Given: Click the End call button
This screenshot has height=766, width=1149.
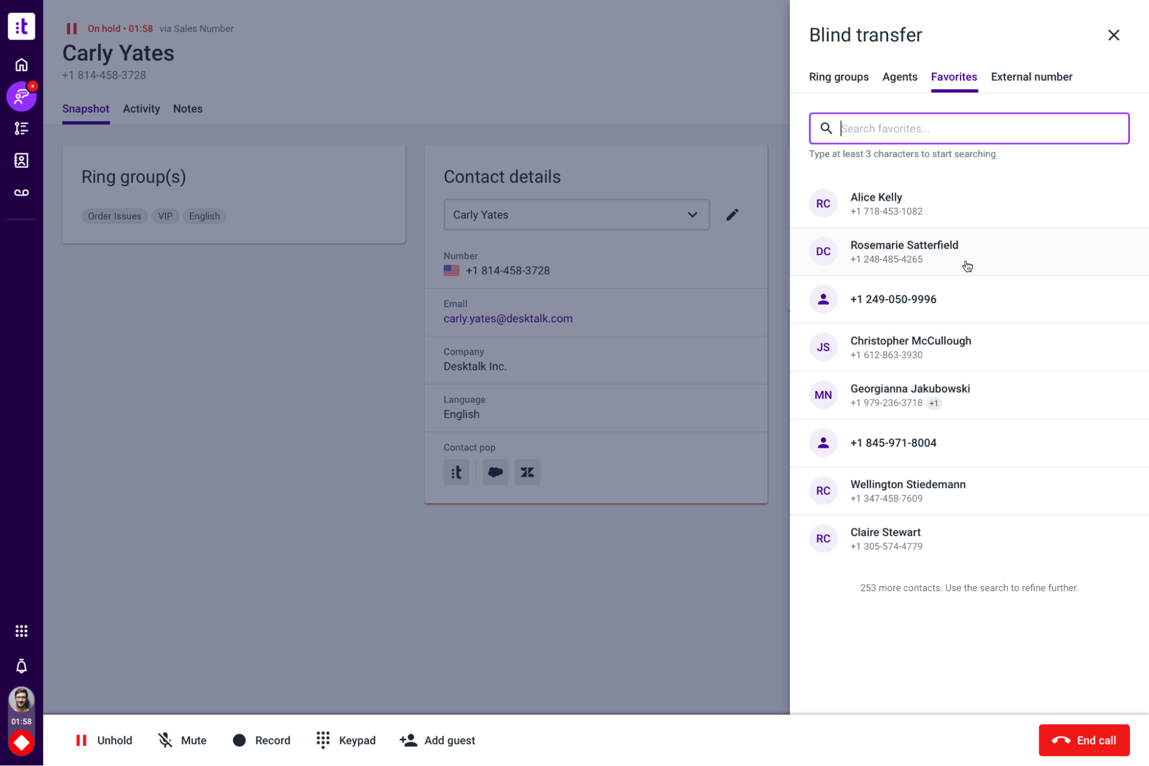Looking at the screenshot, I should (x=1083, y=740).
